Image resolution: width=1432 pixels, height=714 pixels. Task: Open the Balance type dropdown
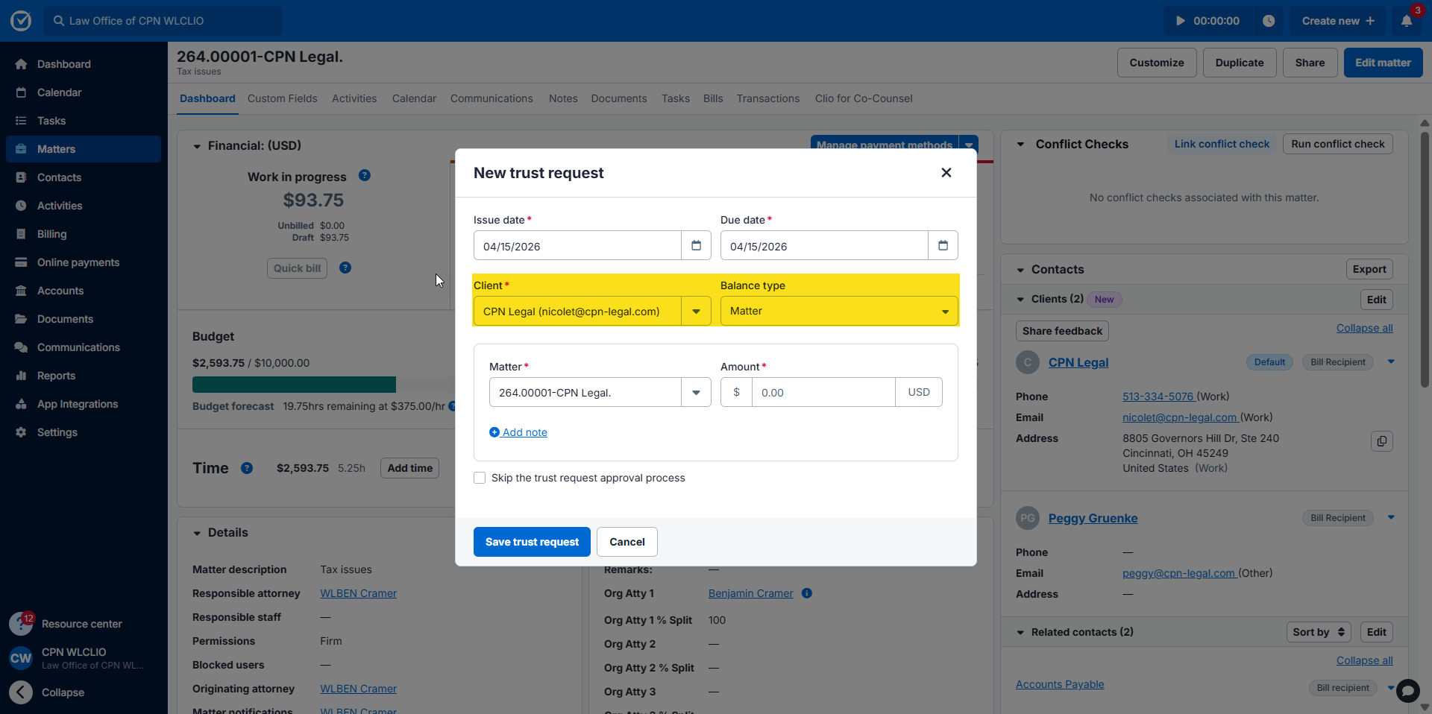pos(838,312)
